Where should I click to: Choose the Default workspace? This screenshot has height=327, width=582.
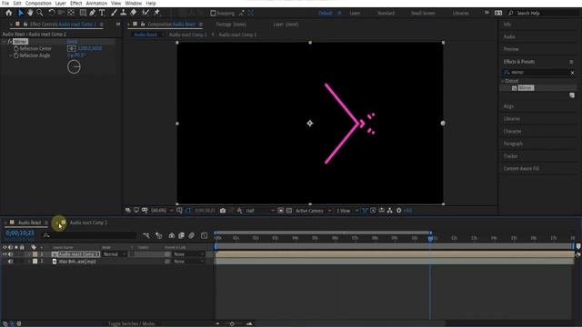[326, 13]
